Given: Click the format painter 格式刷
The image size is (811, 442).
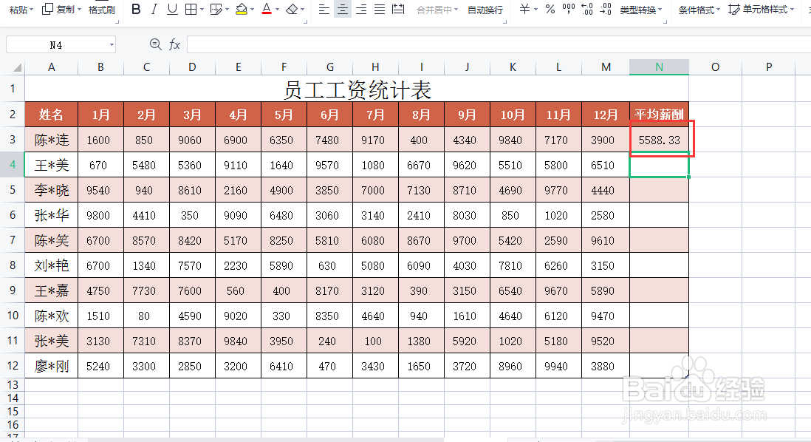Looking at the screenshot, I should click(x=101, y=10).
